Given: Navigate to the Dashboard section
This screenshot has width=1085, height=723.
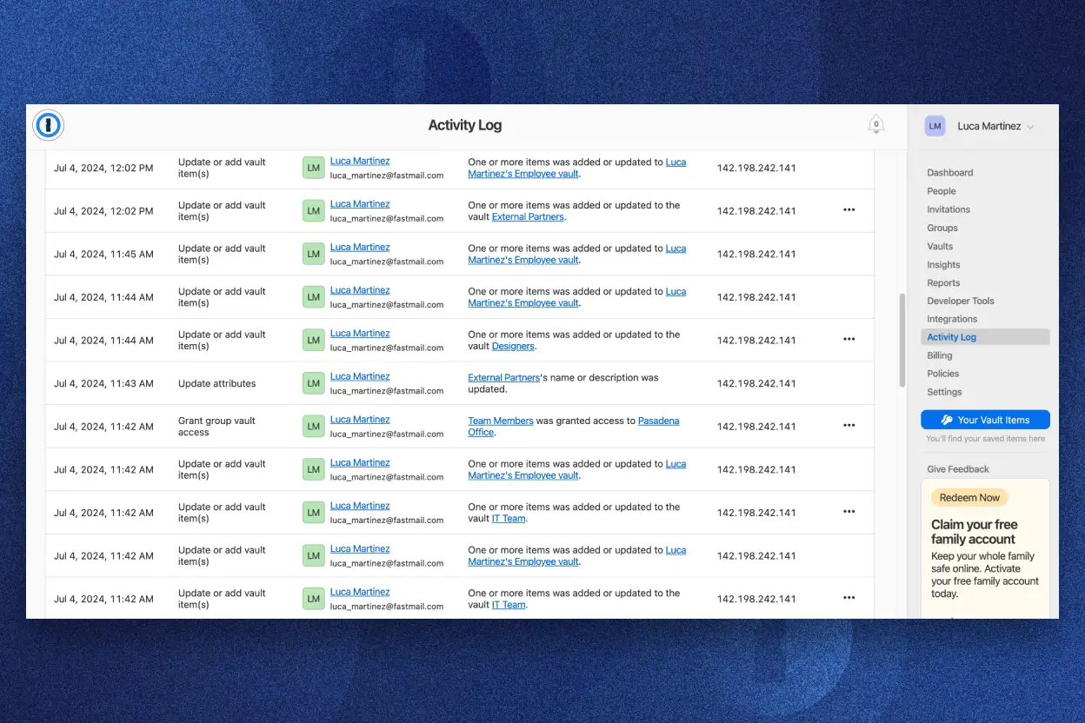Looking at the screenshot, I should [x=950, y=172].
